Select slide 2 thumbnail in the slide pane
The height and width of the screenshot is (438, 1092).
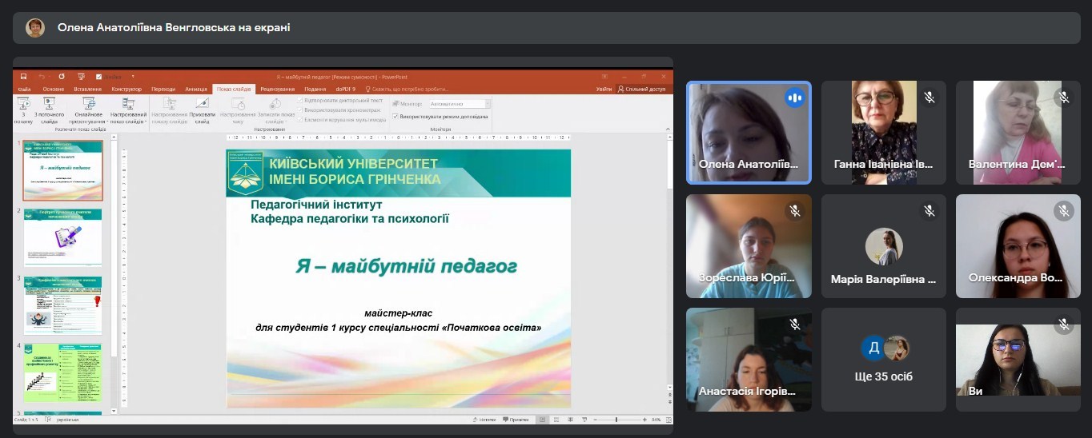62,237
